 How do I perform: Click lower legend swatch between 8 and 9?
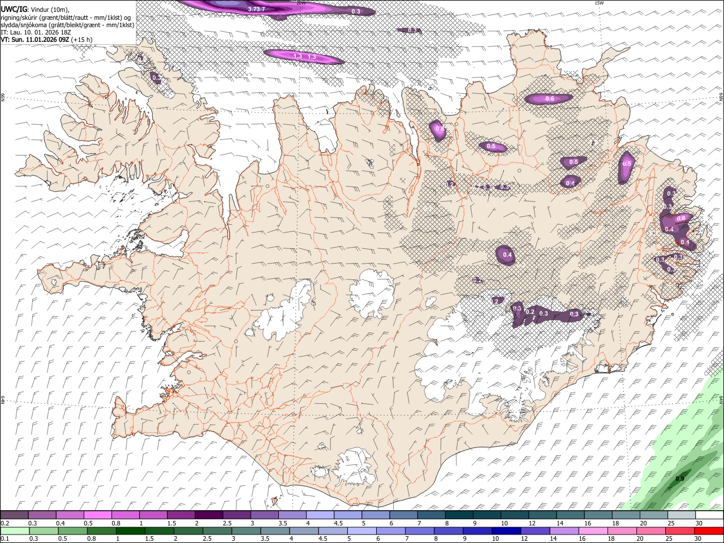[449, 531]
